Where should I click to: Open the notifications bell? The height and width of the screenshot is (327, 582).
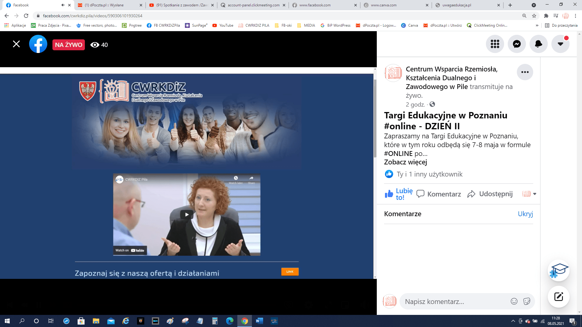point(538,44)
